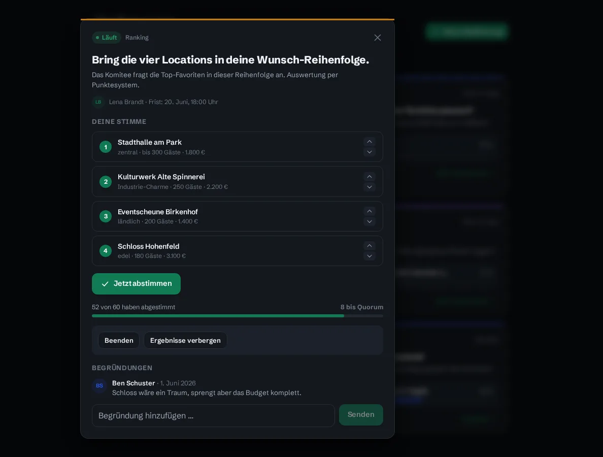
Task: Select the Schloss Hohenfeld list item
Action: click(x=237, y=251)
